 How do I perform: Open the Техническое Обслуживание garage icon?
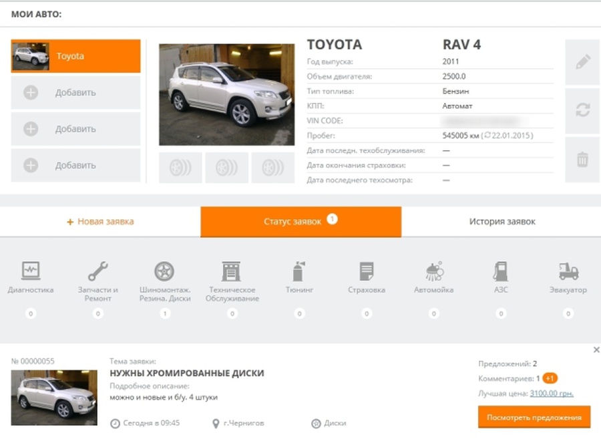pos(232,271)
